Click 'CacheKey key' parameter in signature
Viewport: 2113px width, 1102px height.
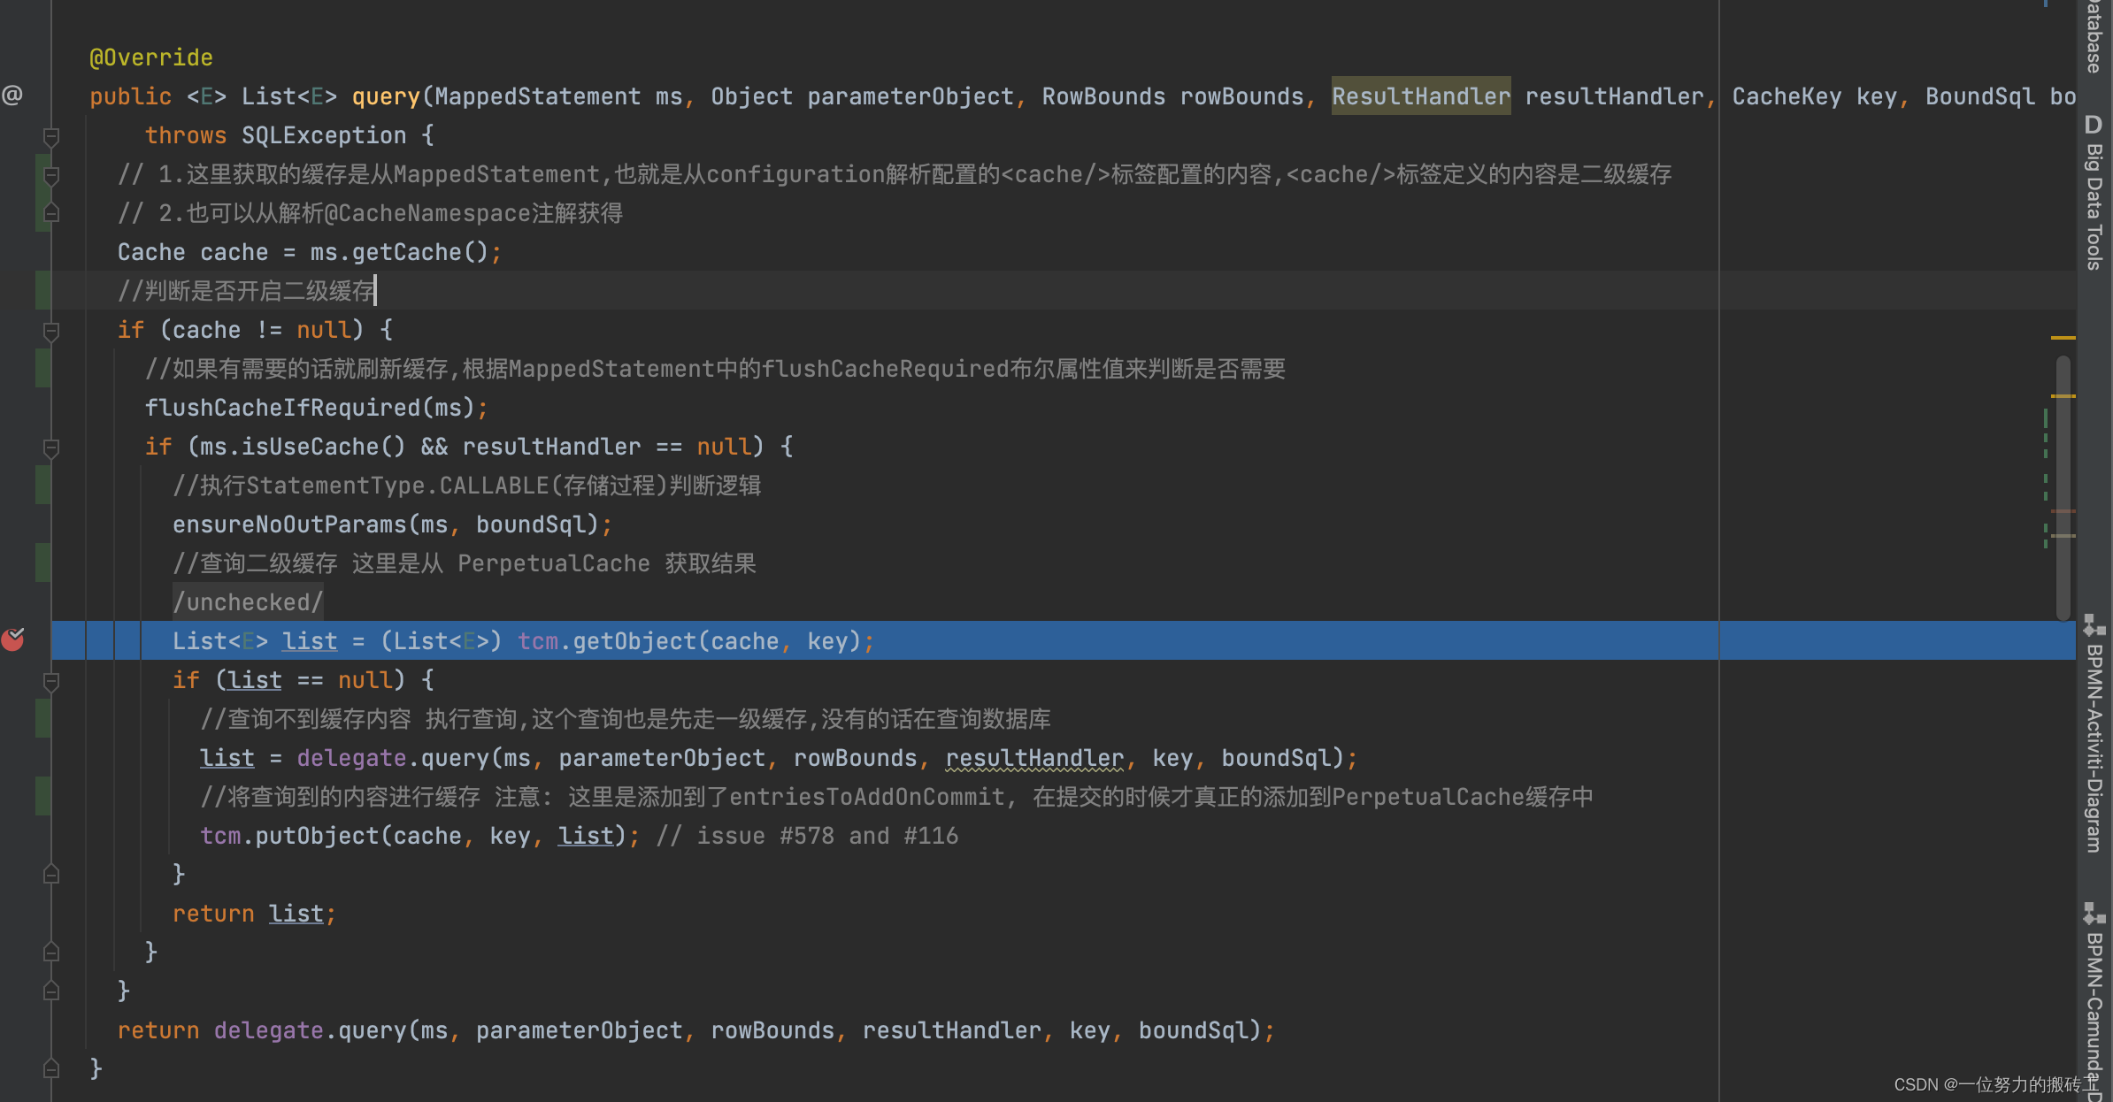click(1814, 96)
